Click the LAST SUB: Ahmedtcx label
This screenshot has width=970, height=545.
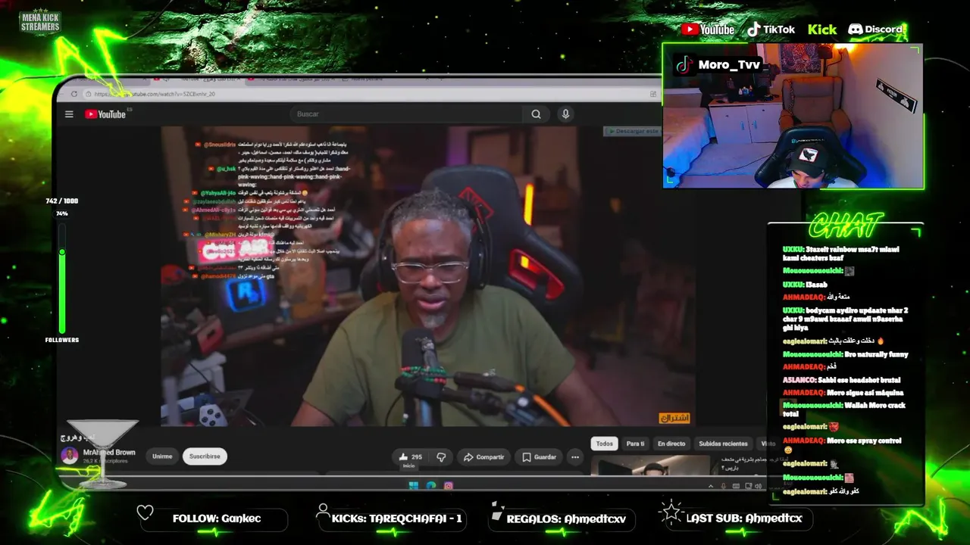[744, 519]
